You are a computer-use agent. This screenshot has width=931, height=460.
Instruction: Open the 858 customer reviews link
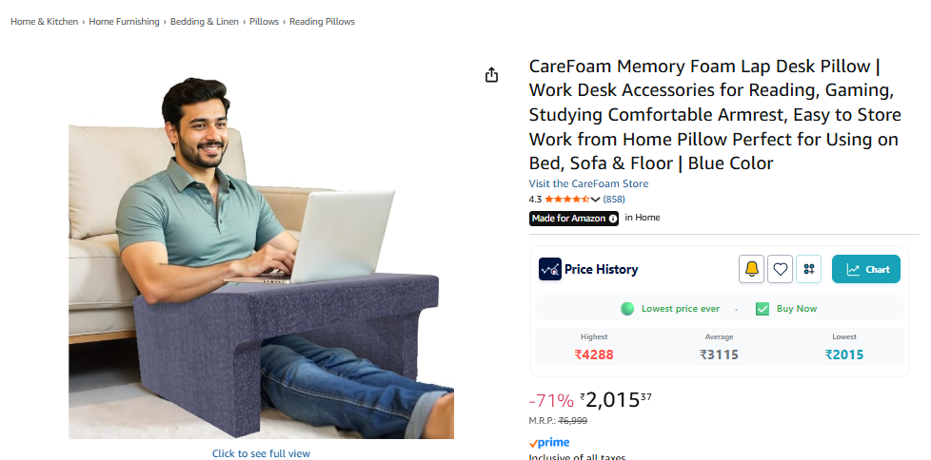(614, 200)
